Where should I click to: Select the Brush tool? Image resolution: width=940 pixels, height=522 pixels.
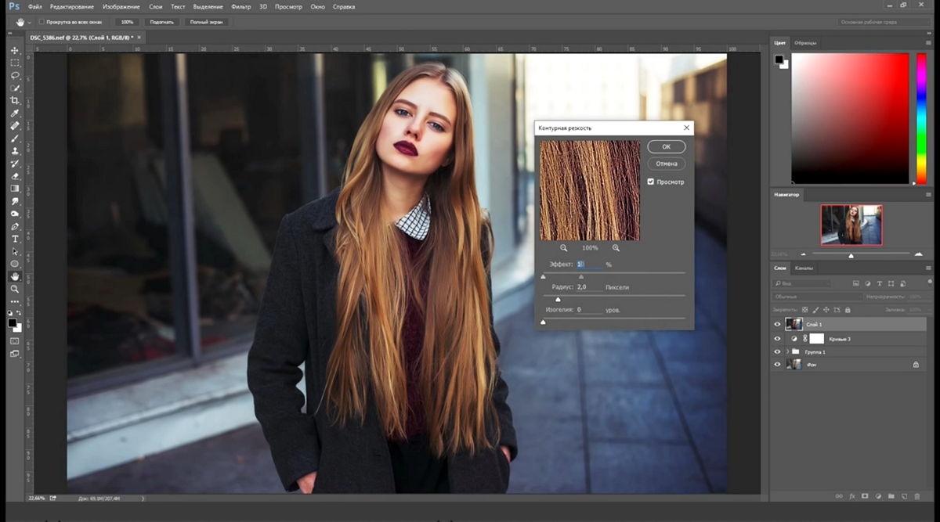click(x=14, y=138)
